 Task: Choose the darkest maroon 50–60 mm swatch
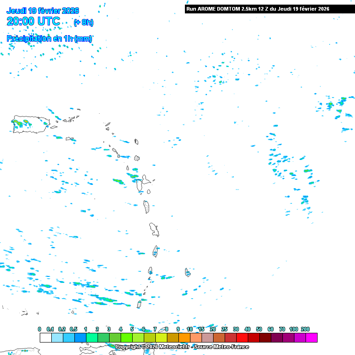pos(265,337)
